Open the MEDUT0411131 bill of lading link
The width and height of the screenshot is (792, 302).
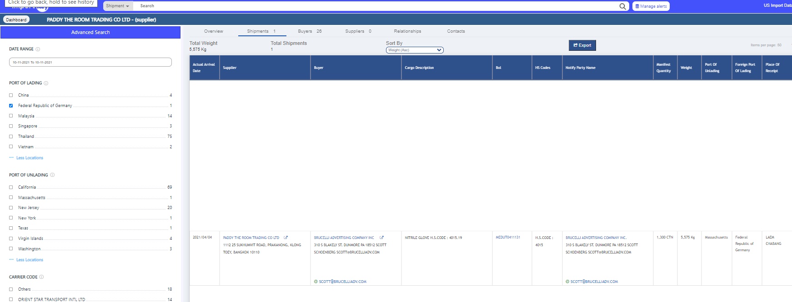click(508, 238)
